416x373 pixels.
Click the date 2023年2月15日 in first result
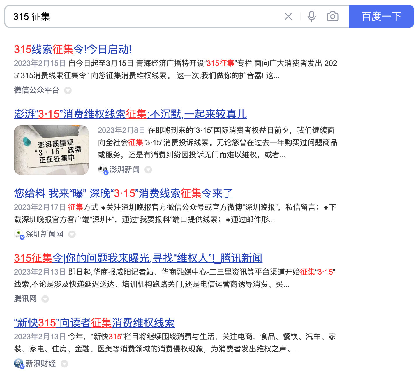click(x=40, y=63)
